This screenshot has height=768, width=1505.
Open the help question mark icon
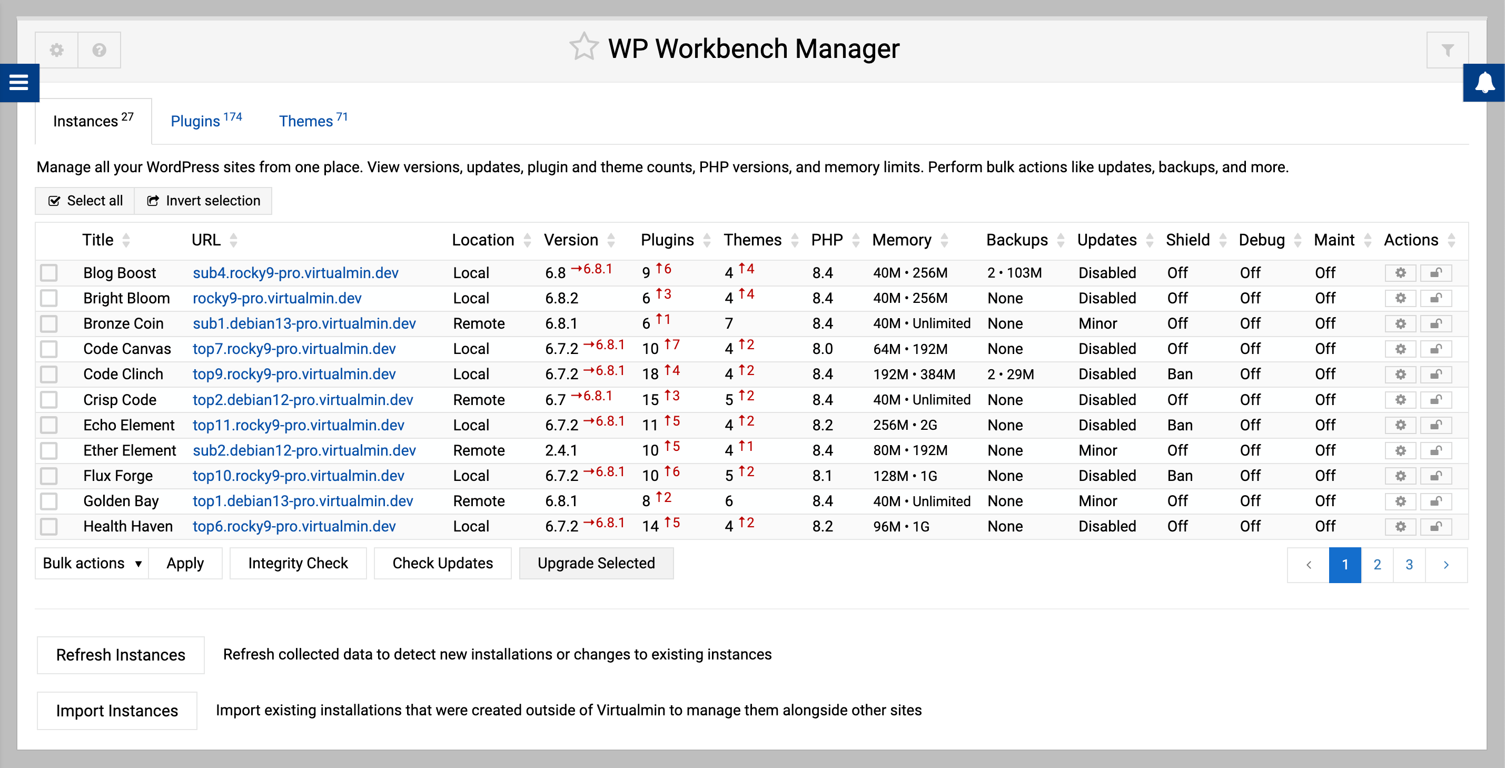click(x=100, y=50)
